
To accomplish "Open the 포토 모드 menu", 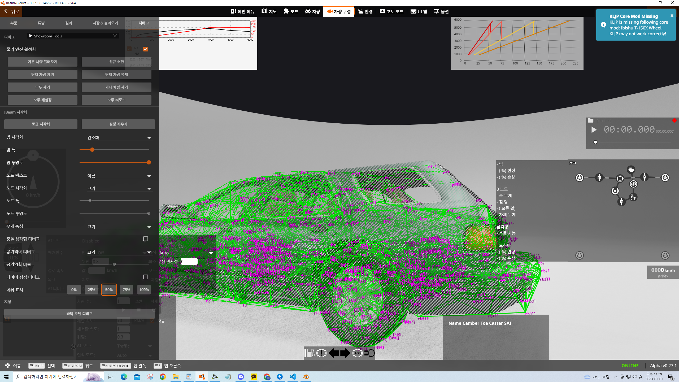I will pyautogui.click(x=391, y=11).
